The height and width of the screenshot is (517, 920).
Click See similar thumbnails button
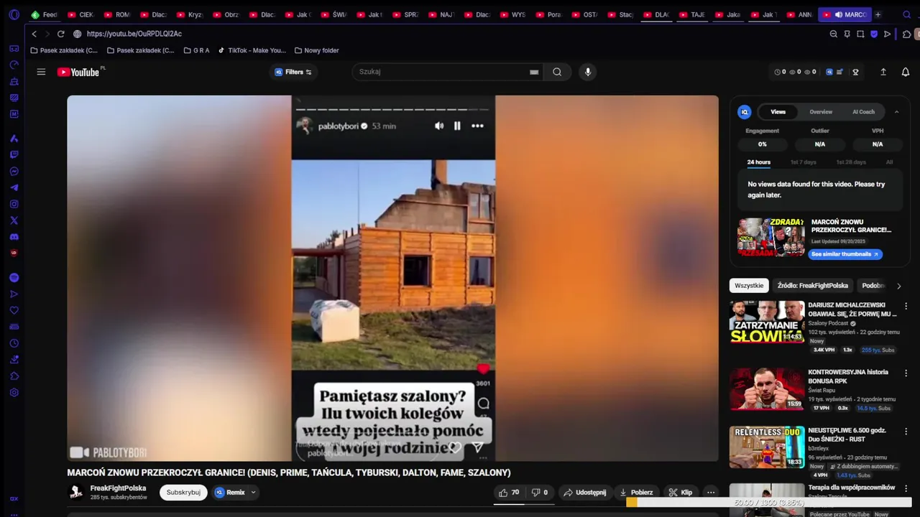coord(845,254)
